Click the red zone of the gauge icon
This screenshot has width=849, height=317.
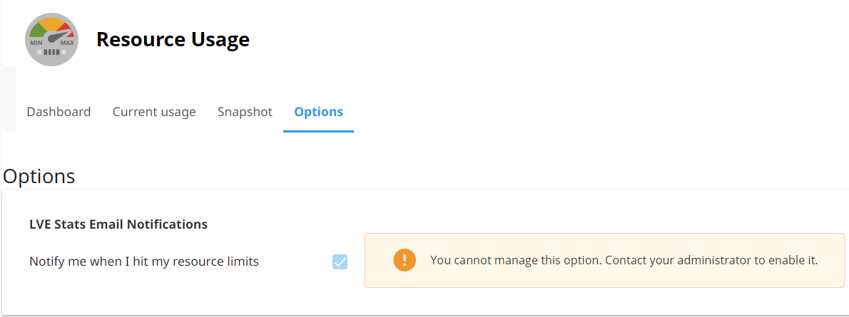pos(66,30)
